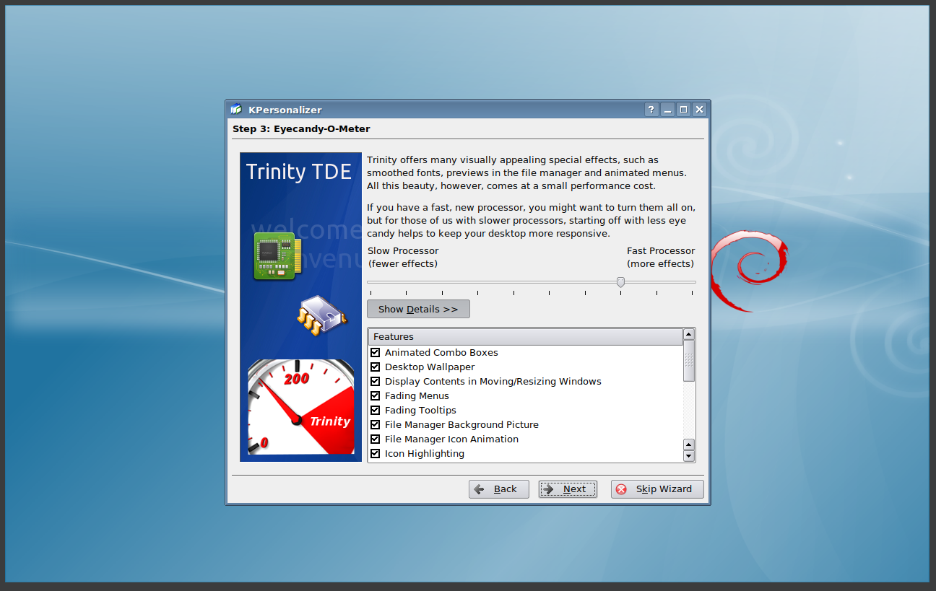Click the Features column header
This screenshot has height=591, width=936.
[x=525, y=337]
